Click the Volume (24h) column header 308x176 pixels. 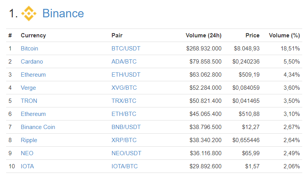pos(203,35)
